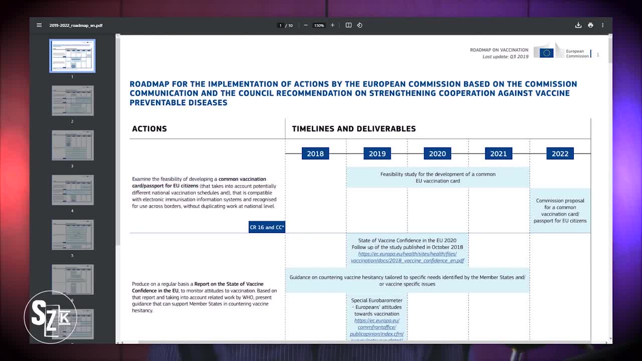The width and height of the screenshot is (642, 361).
Task: Click the zoom out minus button
Action: click(x=306, y=25)
